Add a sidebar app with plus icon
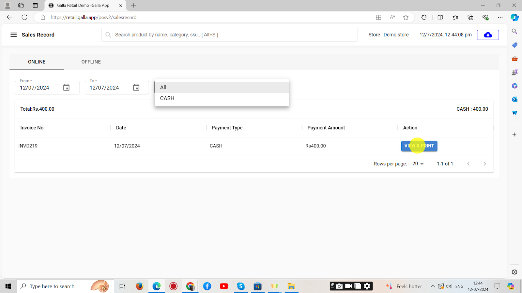522x293 pixels. tap(514, 134)
